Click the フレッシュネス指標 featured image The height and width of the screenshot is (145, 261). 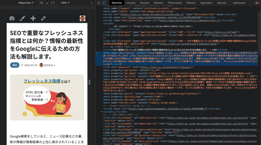pyautogui.click(x=47, y=97)
